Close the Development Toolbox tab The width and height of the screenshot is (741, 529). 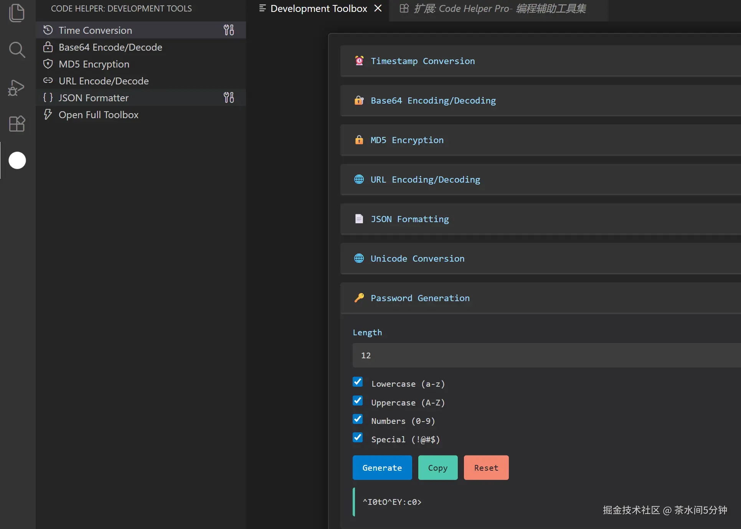[378, 8]
